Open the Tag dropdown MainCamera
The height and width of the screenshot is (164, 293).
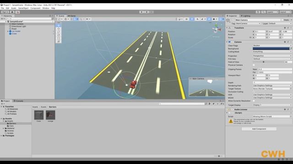248,24
